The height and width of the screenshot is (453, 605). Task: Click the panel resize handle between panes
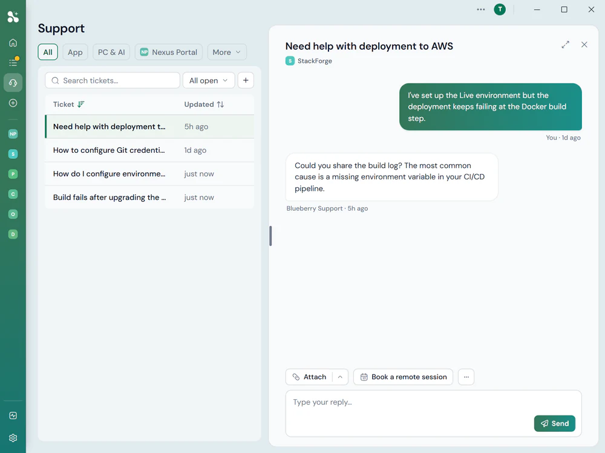pos(270,236)
